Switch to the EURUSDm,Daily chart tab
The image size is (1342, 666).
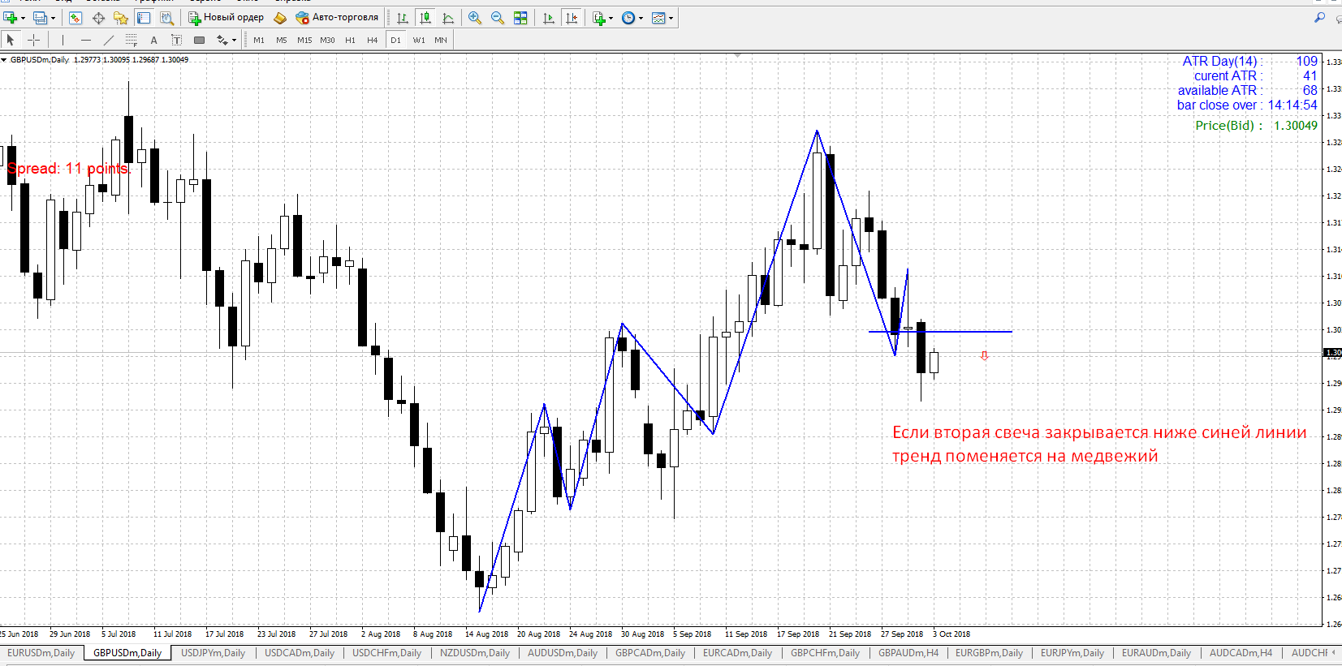pos(41,653)
